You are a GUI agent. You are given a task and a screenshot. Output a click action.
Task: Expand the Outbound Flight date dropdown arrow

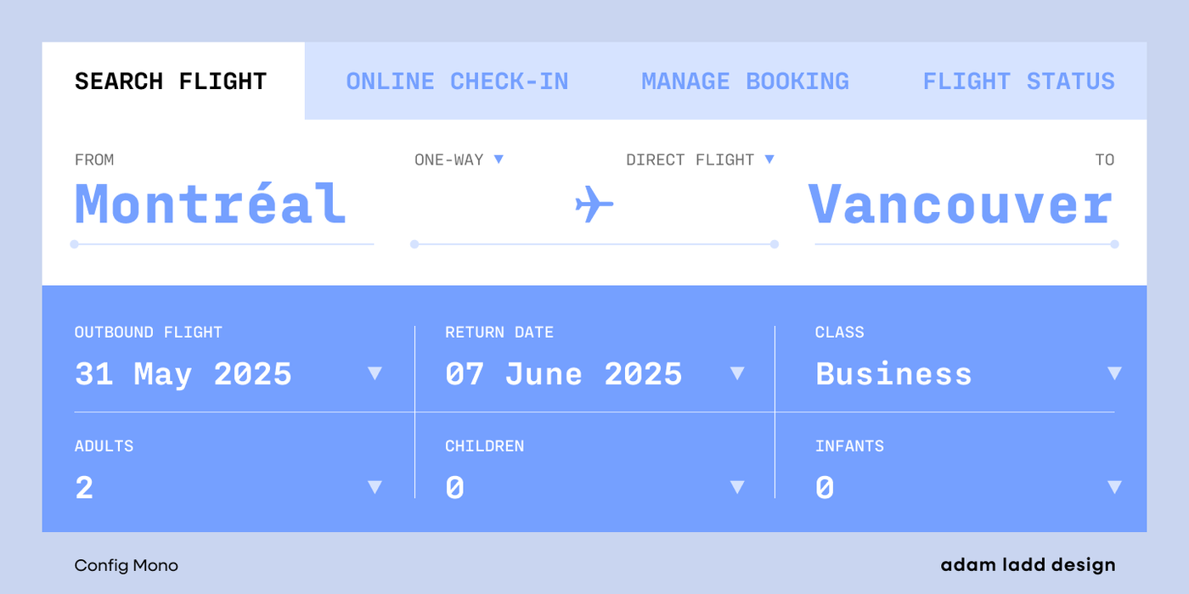(375, 373)
